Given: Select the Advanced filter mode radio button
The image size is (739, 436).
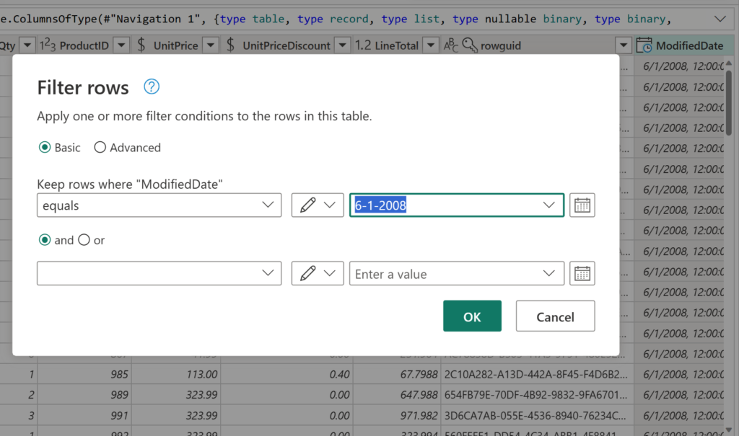Looking at the screenshot, I should [100, 147].
